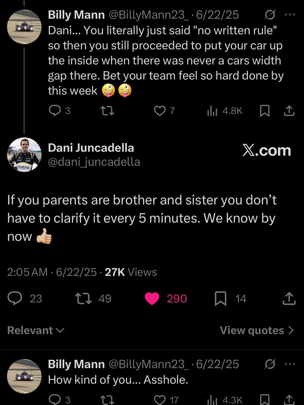The height and width of the screenshot is (405, 304).
Task: Reply to Dani Juncadella's main post
Action: pos(15,298)
